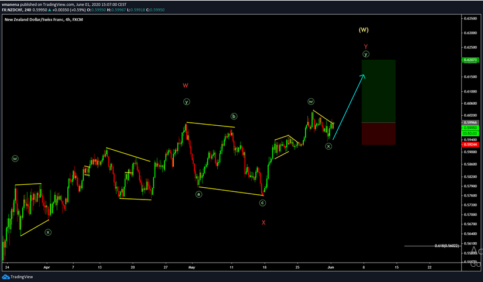Viewport: 483px width, 282px height.
Task: Click the green take-profit zone of the long position
Action: (x=379, y=91)
